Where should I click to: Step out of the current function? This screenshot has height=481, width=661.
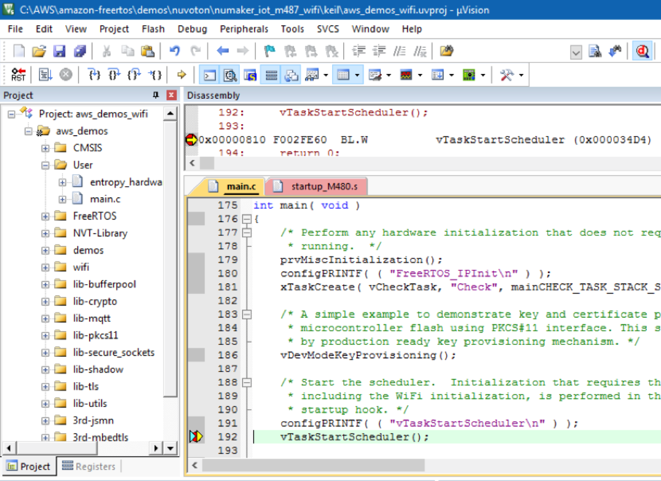pos(134,75)
